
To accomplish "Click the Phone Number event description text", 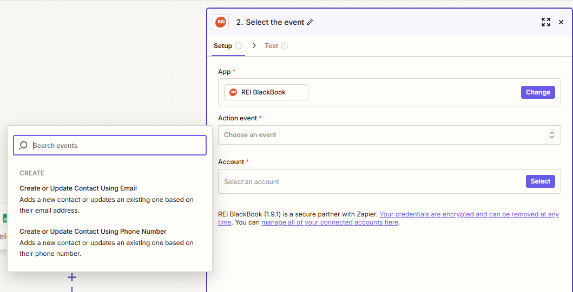I will point(107,248).
